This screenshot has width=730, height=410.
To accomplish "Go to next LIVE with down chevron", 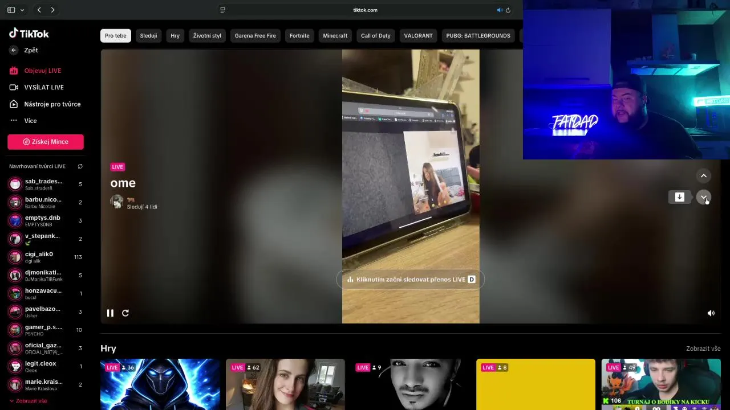I will (x=704, y=197).
